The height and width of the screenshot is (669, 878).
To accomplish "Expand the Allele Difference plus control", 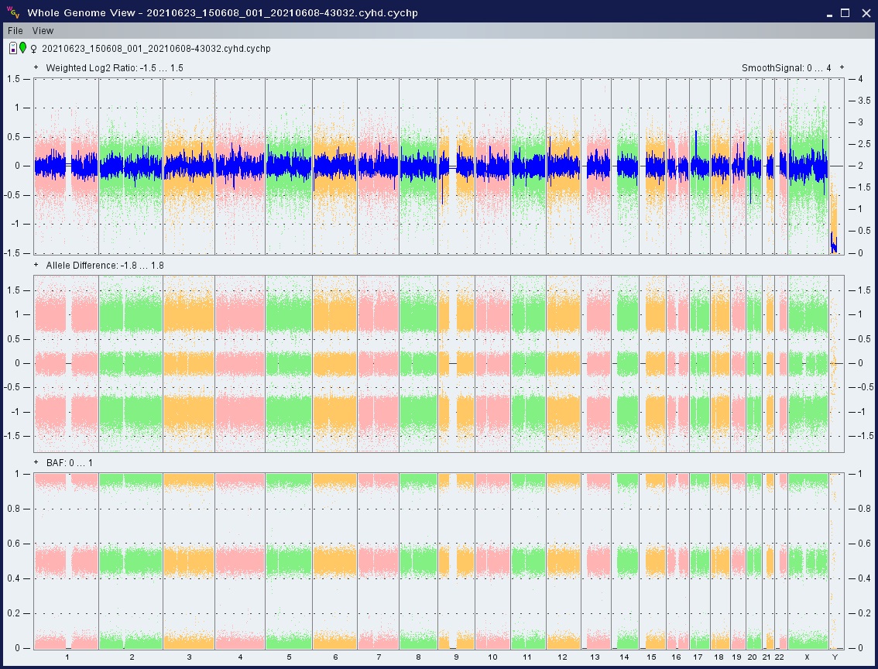I will 36,266.
